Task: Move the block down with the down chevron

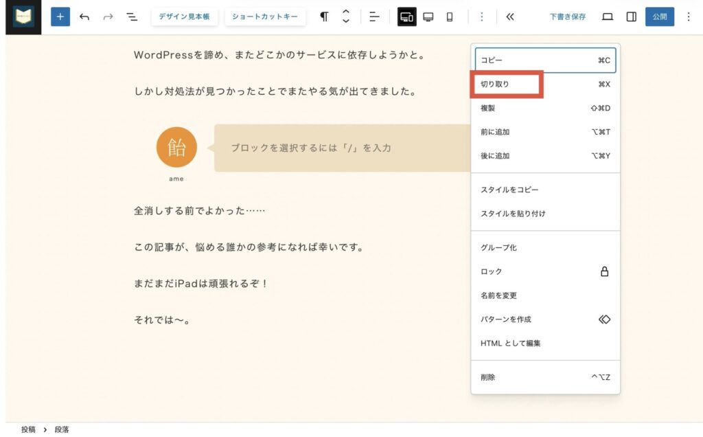Action: (x=346, y=21)
